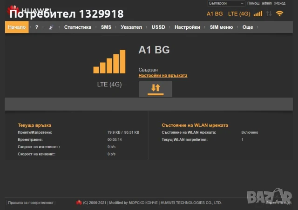
Task: Click the LTE (4G) label under signal bars
Action: [x=109, y=85]
